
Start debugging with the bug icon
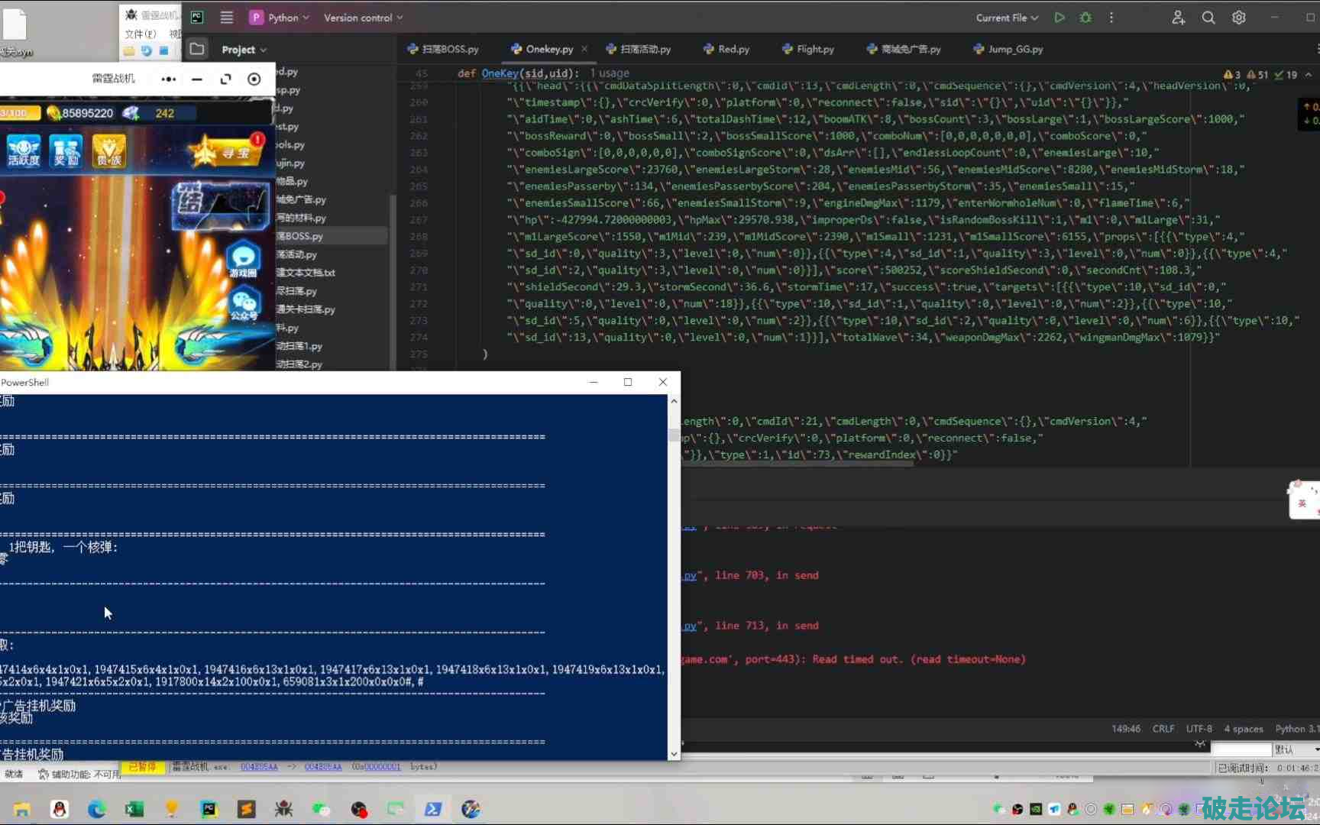click(1085, 18)
